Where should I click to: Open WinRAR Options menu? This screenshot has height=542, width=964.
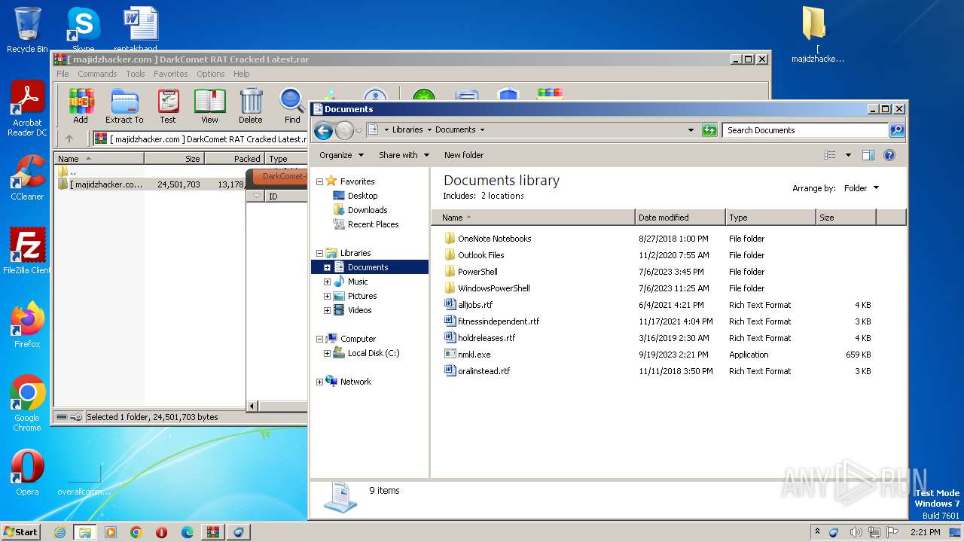(x=211, y=74)
